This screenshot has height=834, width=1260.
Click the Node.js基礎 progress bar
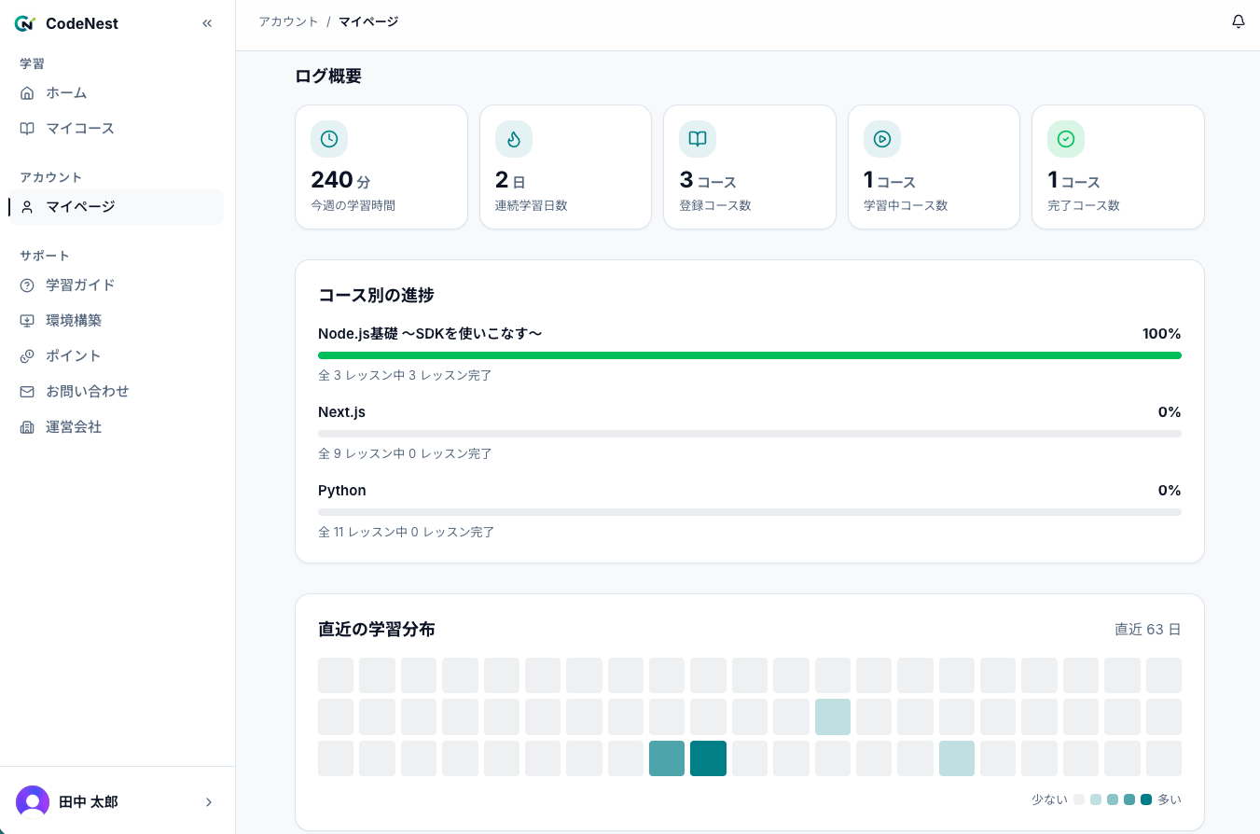coord(750,355)
